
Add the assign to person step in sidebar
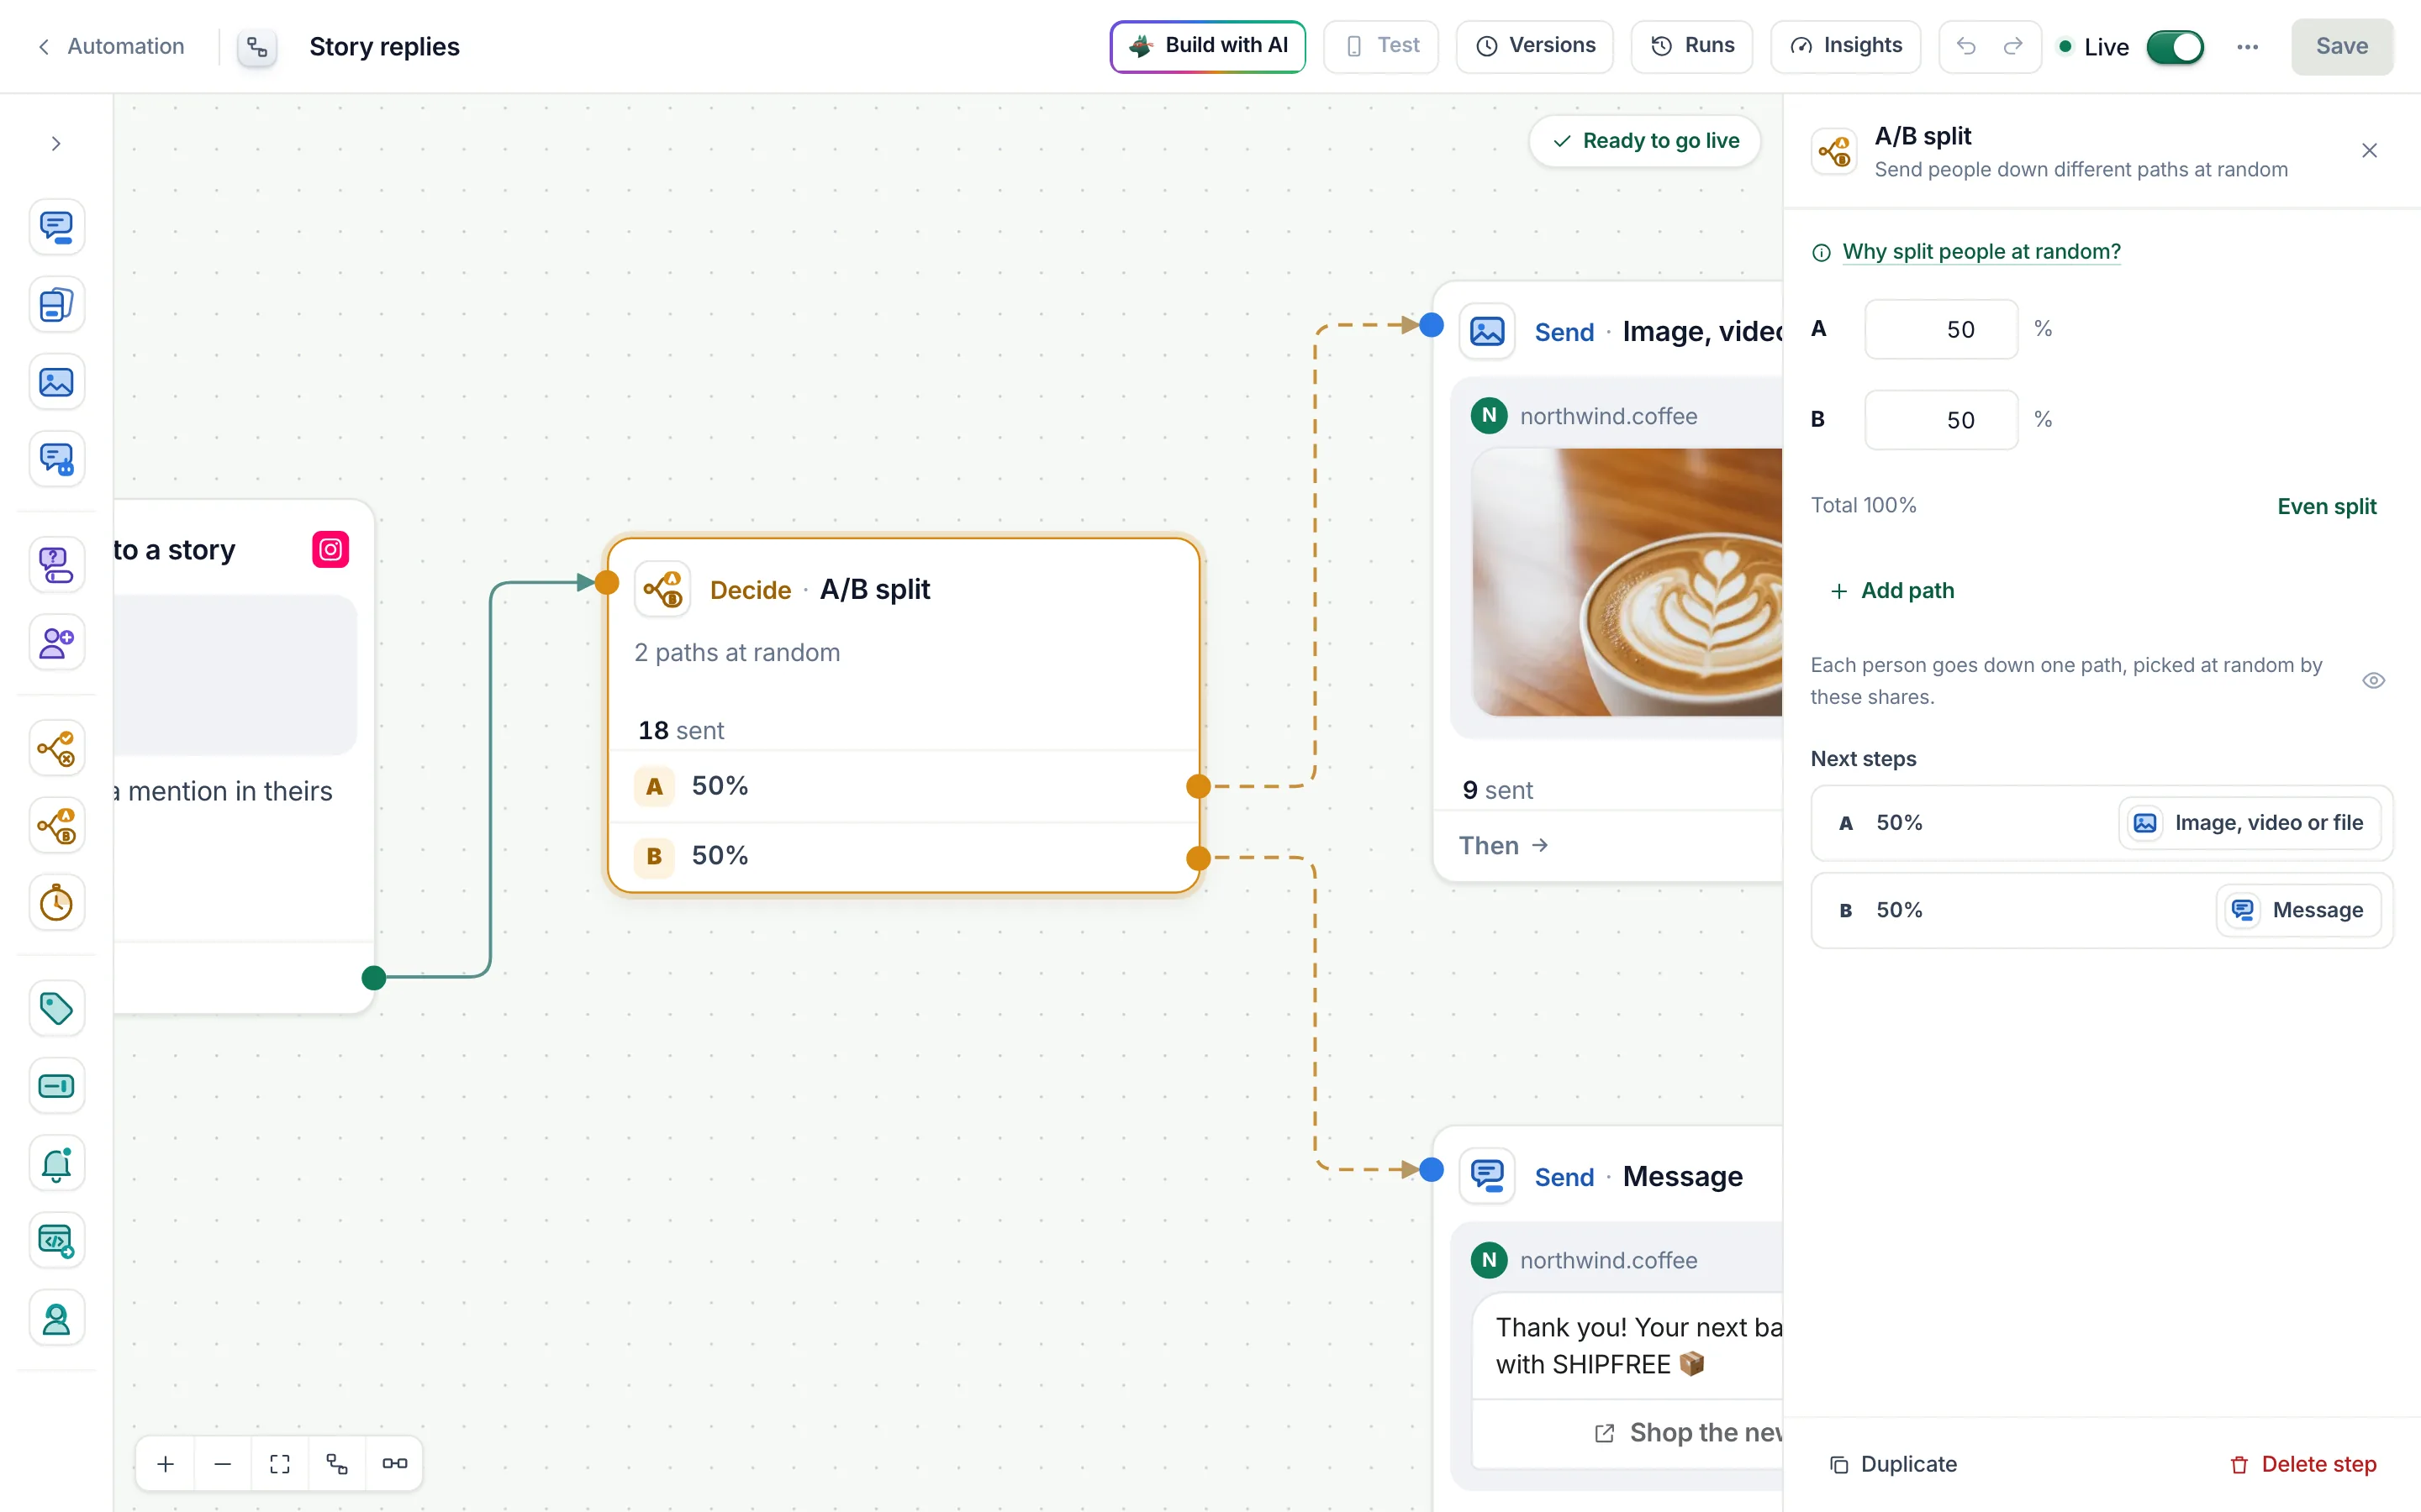[x=56, y=1319]
